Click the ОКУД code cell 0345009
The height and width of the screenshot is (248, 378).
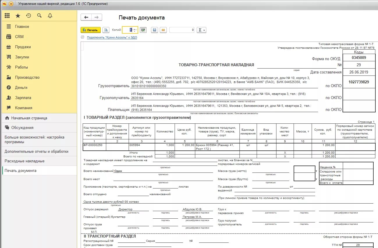point(359,57)
